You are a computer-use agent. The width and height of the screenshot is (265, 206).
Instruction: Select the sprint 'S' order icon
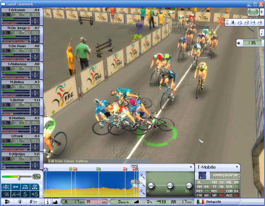25,194
